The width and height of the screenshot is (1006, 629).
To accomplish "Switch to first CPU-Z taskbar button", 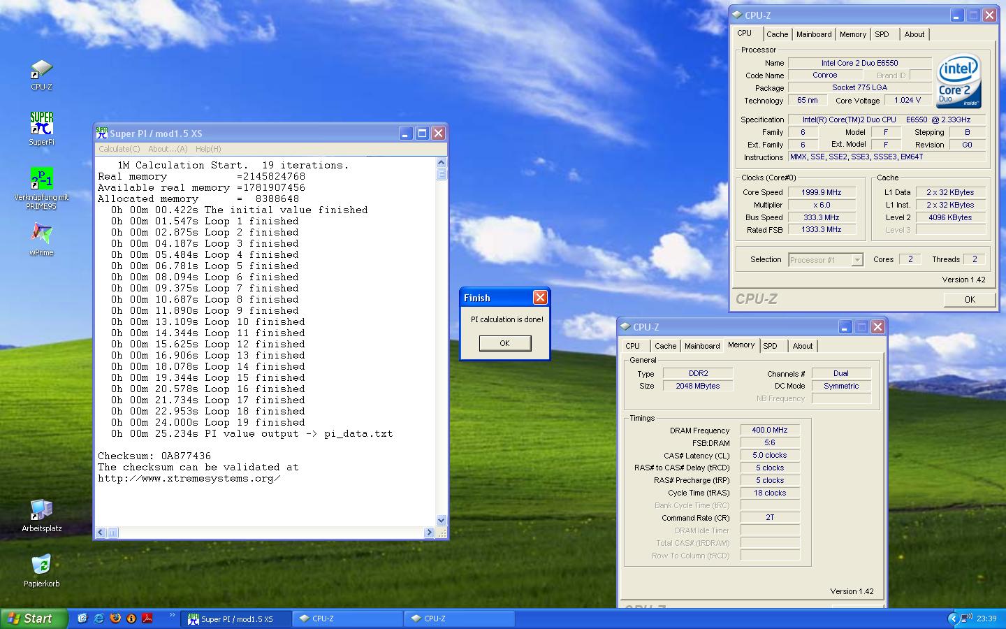I will pyautogui.click(x=347, y=619).
